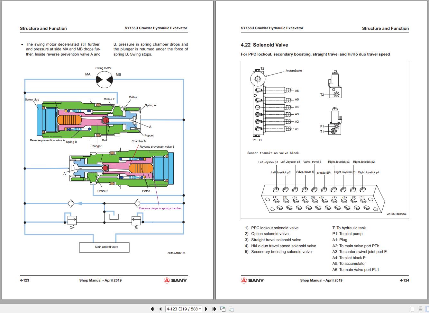429x313 pixels.
Task: Go to the first page of the document
Action: point(152,309)
